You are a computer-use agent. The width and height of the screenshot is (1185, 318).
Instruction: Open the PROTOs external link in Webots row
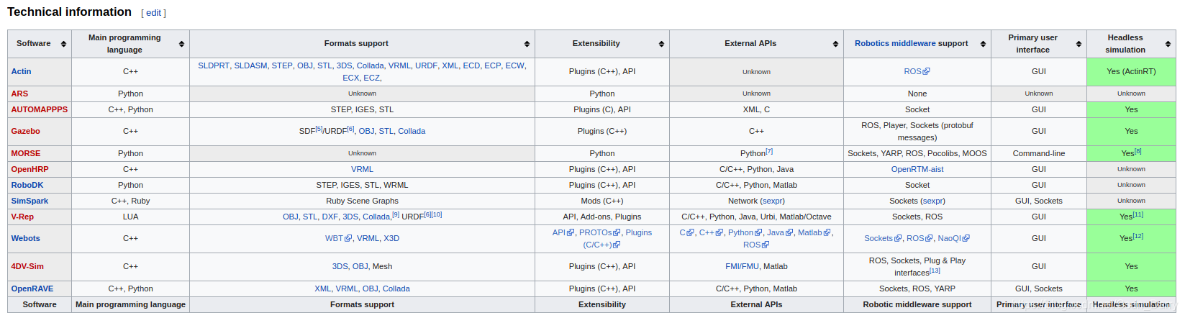click(600, 232)
